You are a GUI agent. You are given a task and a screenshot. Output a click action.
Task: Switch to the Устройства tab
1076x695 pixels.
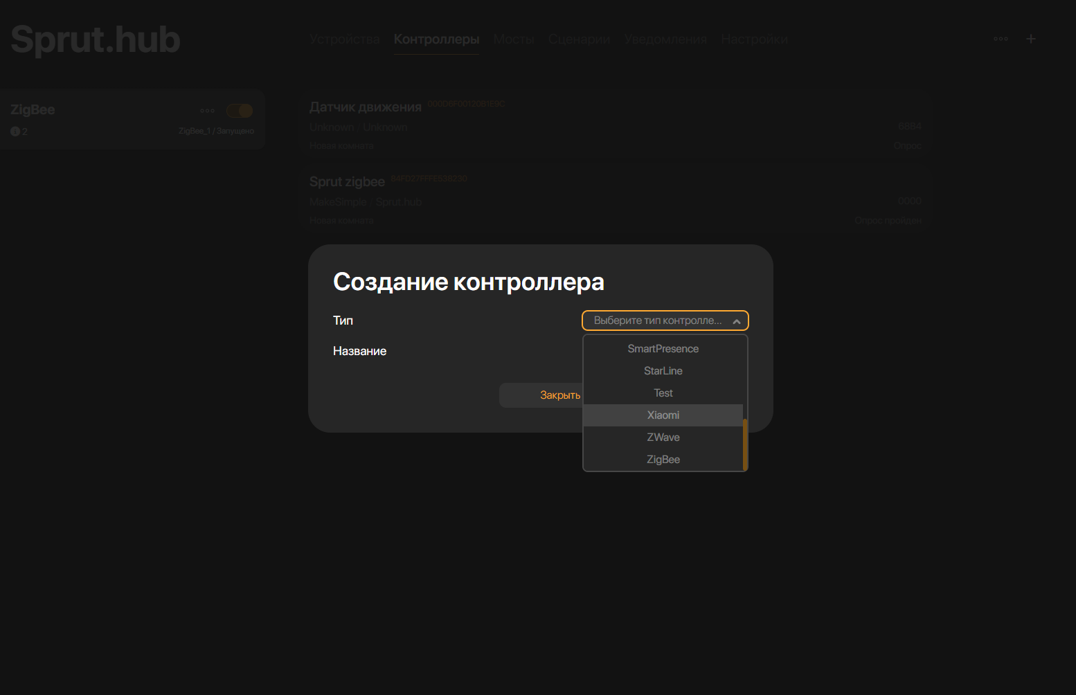344,39
